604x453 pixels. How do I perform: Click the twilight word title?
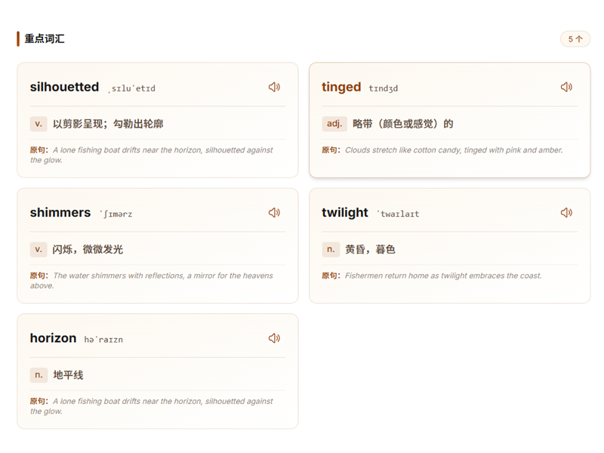[345, 213]
